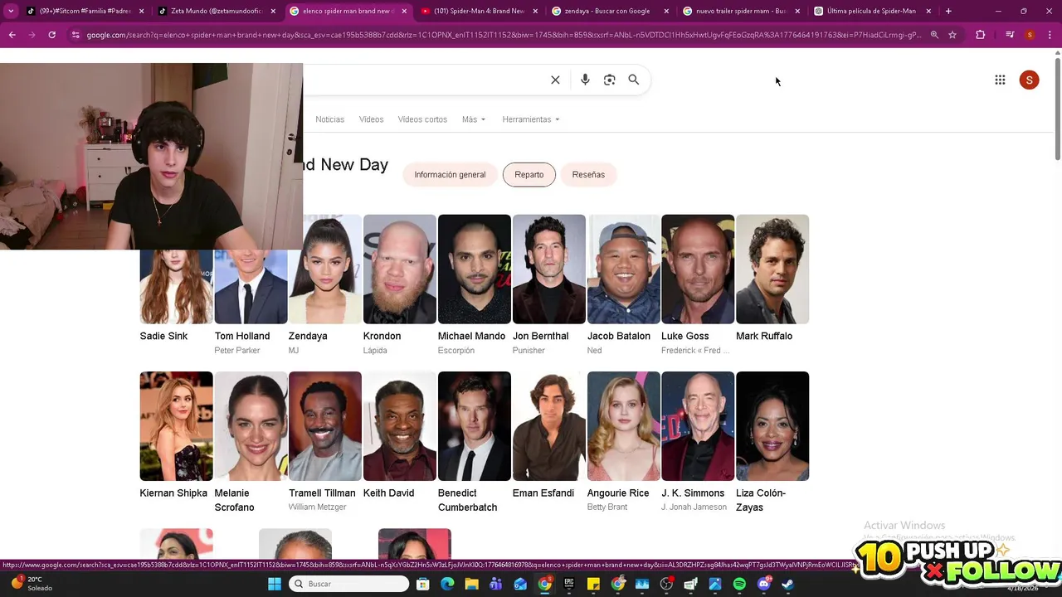Expand the Más search filter dropdown

pyautogui.click(x=474, y=119)
